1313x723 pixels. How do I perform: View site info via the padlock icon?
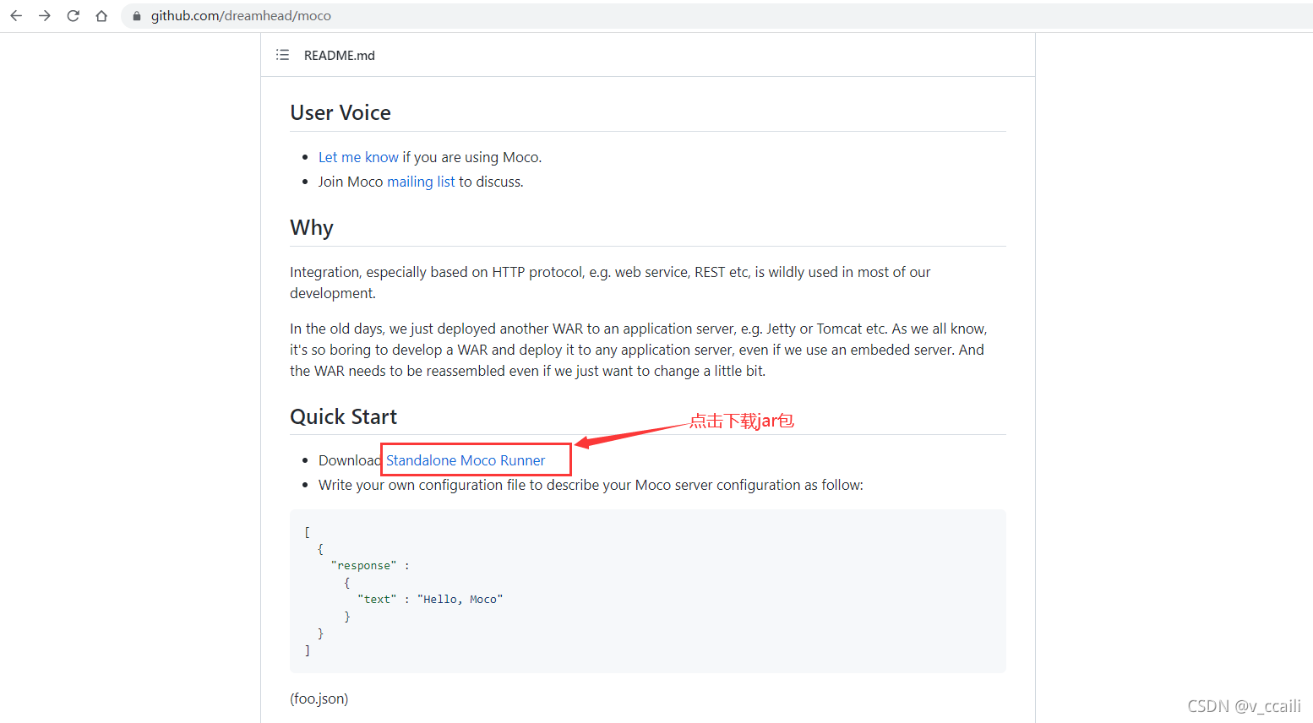pos(137,16)
